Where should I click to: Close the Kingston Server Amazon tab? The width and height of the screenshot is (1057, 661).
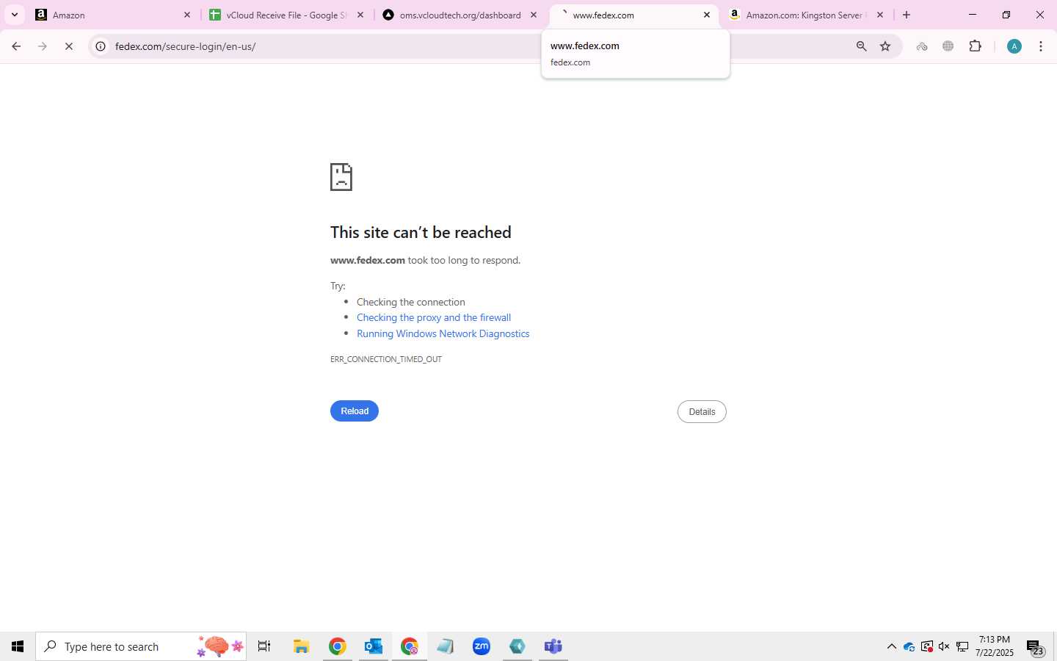click(879, 15)
